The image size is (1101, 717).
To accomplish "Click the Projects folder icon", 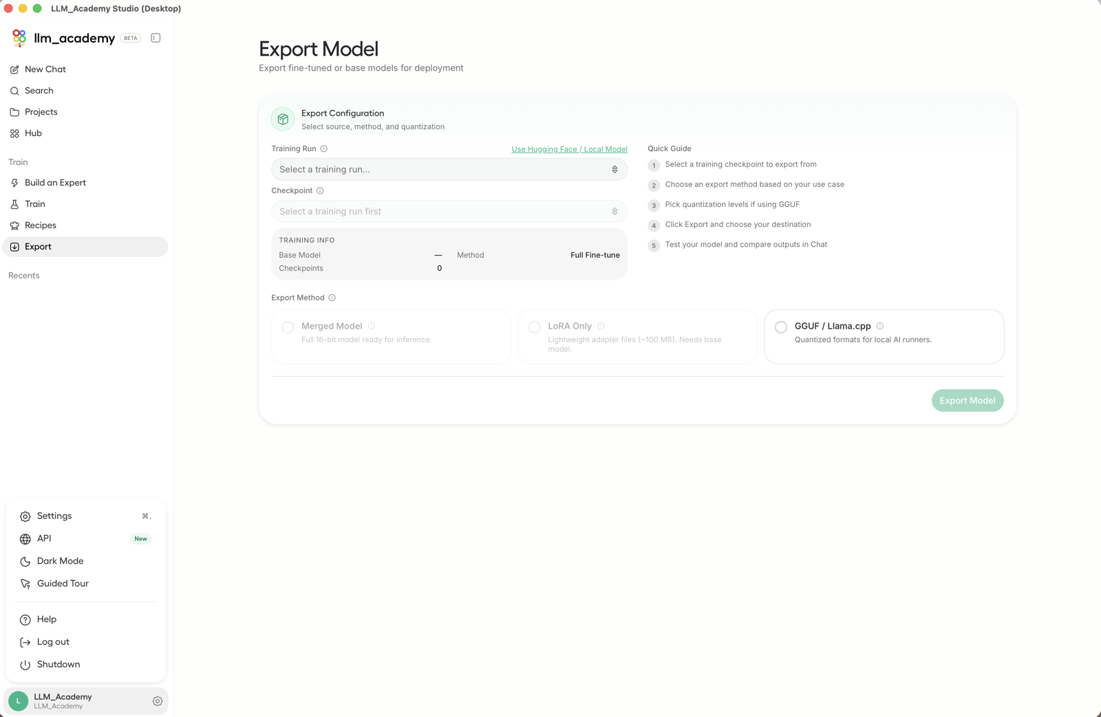I will (x=14, y=112).
